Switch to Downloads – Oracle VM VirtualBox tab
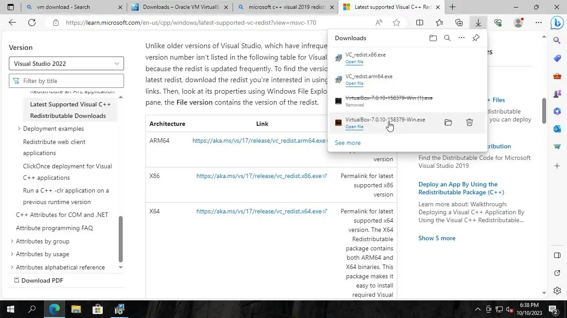 (179, 7)
